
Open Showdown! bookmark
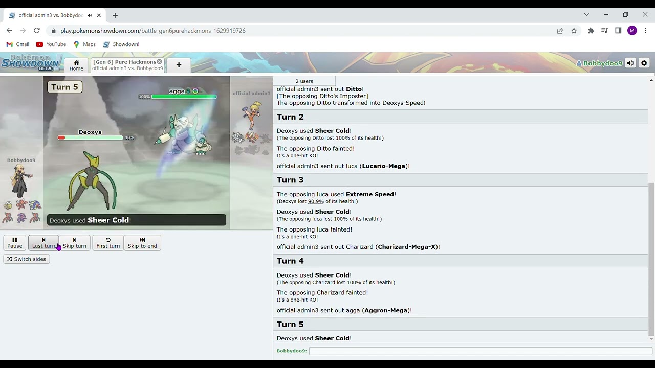121,44
